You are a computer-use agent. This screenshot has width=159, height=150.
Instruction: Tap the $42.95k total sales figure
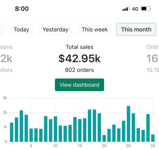(x=79, y=59)
